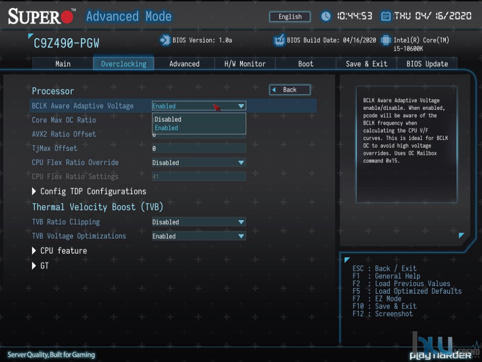Choose Enabled in the BCLK dropdown list

point(166,128)
